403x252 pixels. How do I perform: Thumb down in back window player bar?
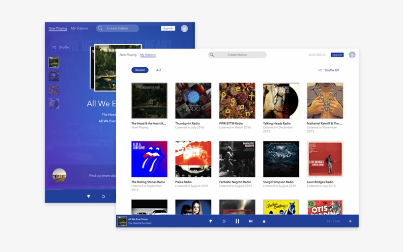coord(88,196)
